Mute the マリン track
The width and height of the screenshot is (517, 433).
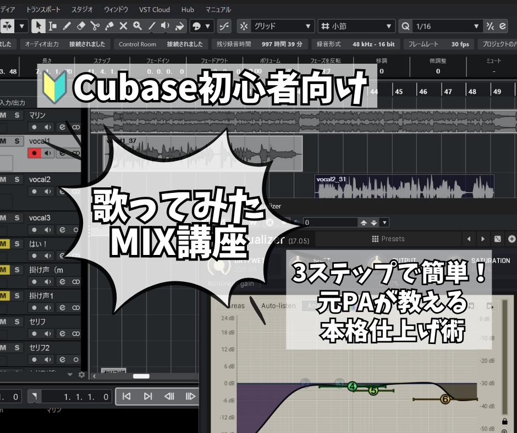click(3, 115)
